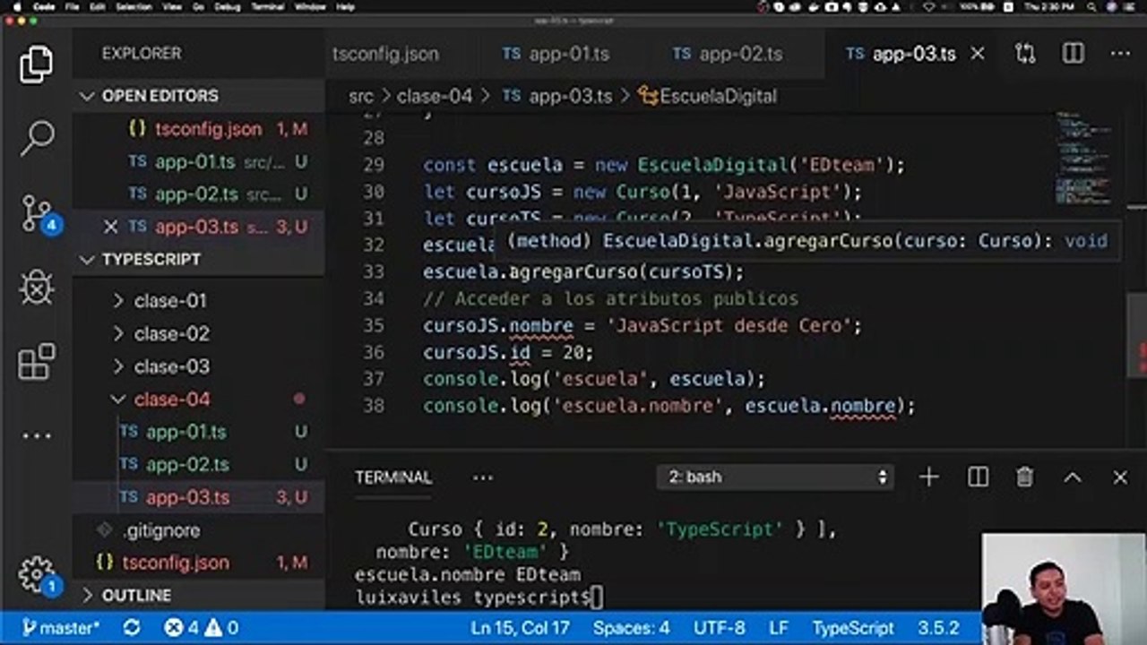Open the Terminal menu in macOS menu bar
The height and width of the screenshot is (645, 1147).
pos(267,7)
